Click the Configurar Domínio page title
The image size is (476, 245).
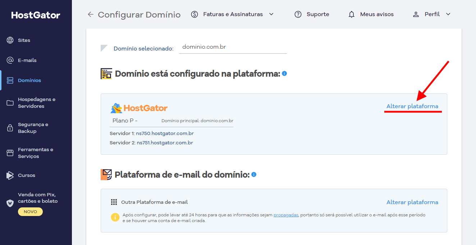[139, 15]
